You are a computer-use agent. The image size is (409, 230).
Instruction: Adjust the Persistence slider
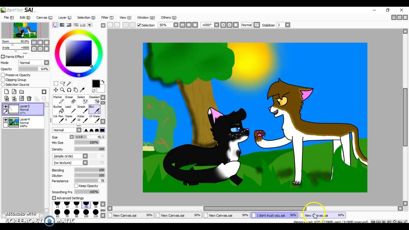(x=90, y=181)
